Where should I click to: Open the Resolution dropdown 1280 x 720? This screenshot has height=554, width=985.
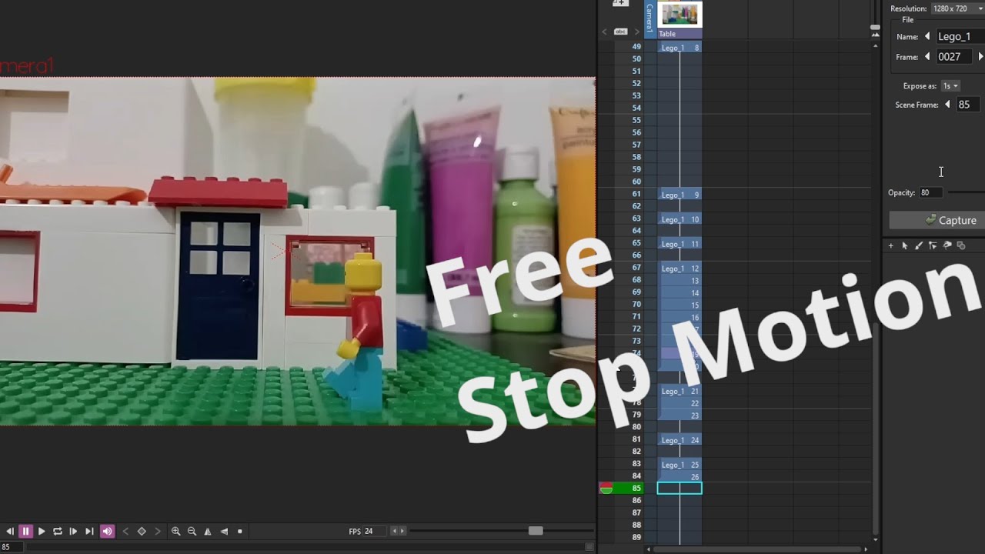tap(957, 8)
